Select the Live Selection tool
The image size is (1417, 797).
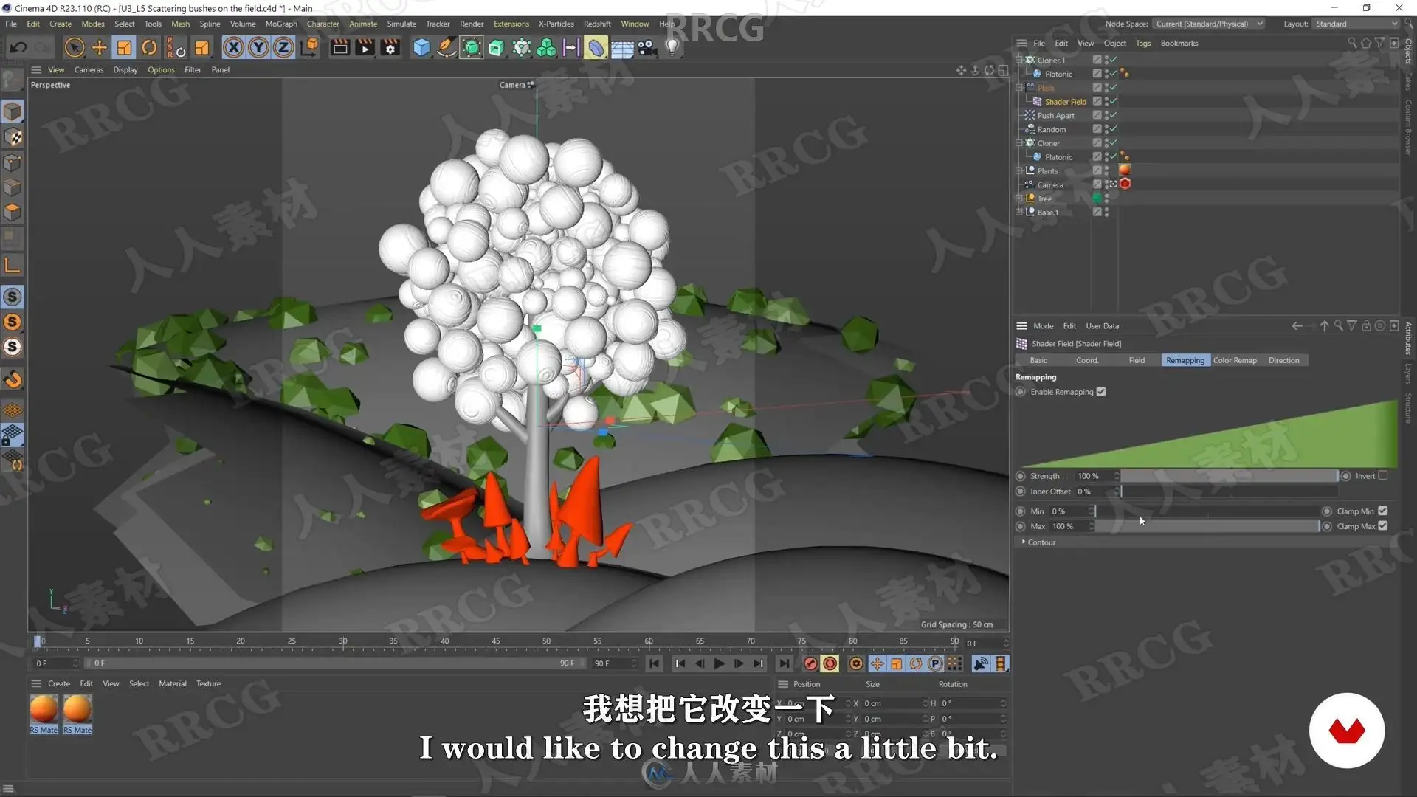(74, 48)
